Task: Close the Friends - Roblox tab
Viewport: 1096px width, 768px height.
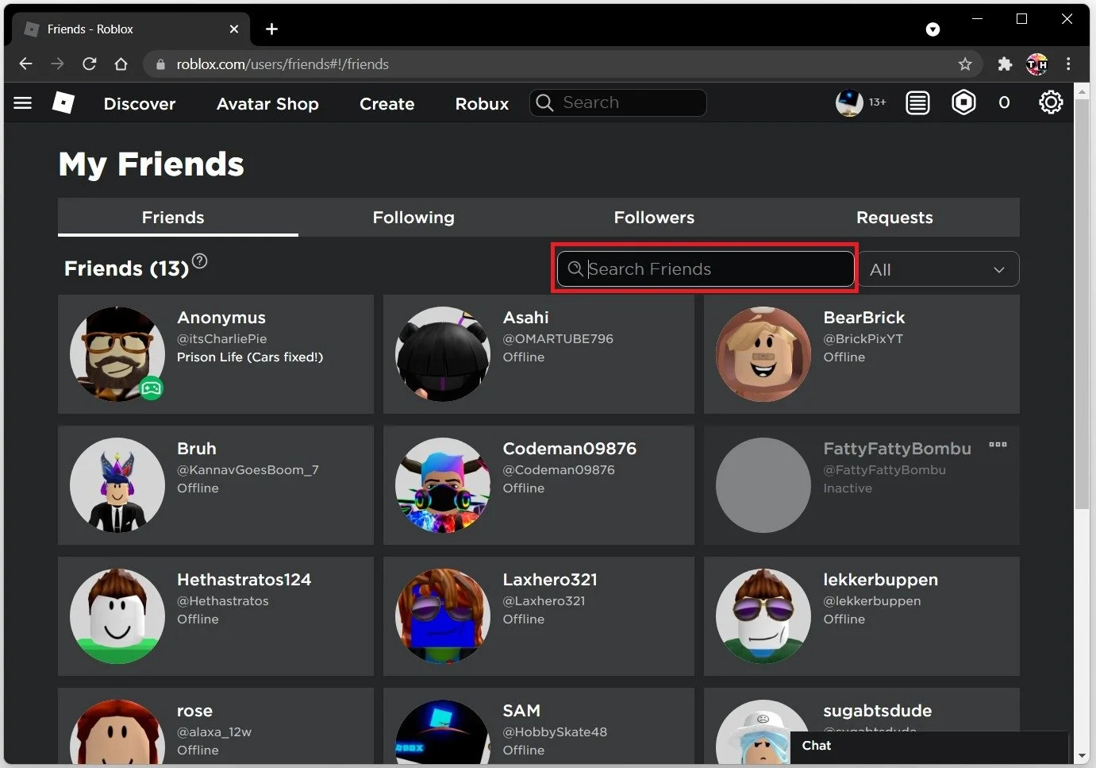Action: [x=234, y=29]
